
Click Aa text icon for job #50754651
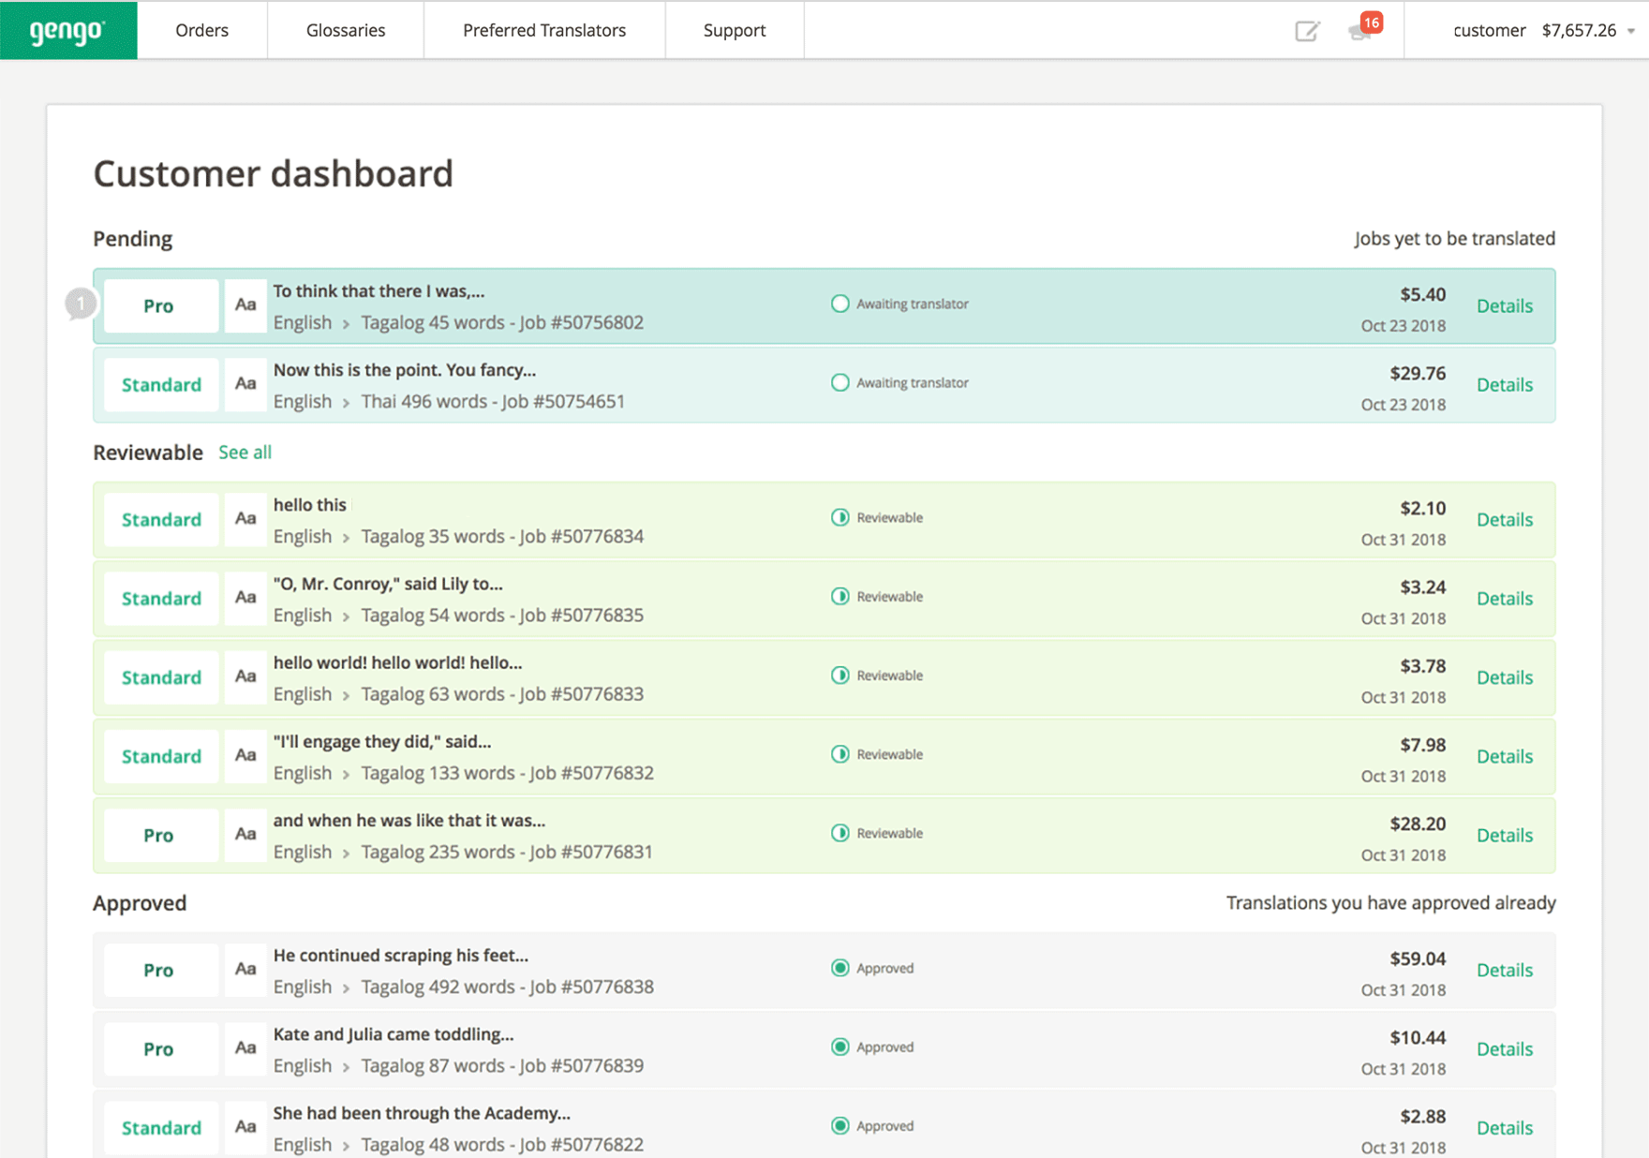(245, 384)
